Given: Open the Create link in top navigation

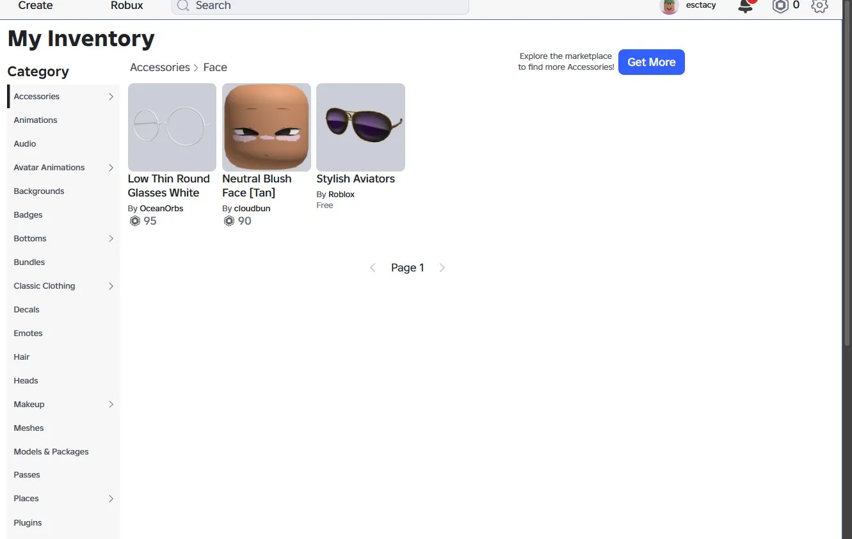Looking at the screenshot, I should (35, 6).
